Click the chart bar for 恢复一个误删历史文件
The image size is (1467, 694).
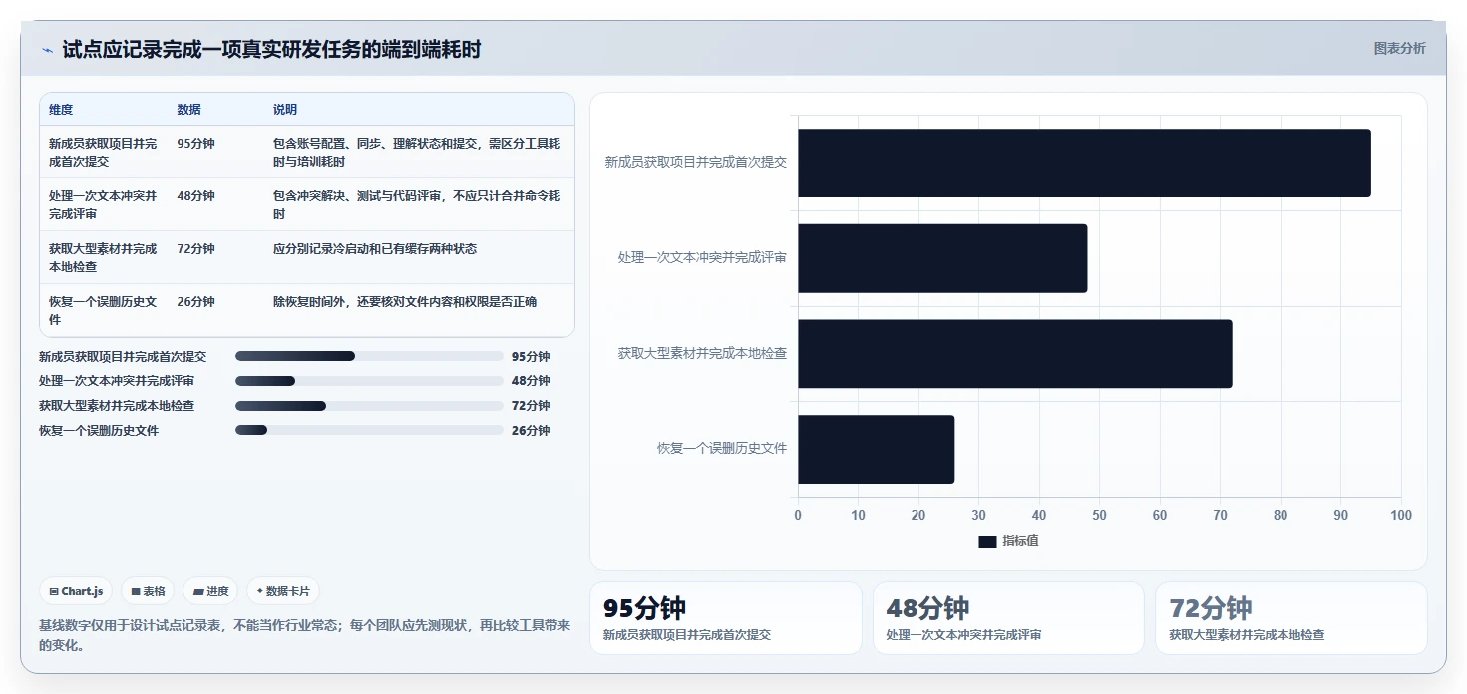click(x=876, y=450)
